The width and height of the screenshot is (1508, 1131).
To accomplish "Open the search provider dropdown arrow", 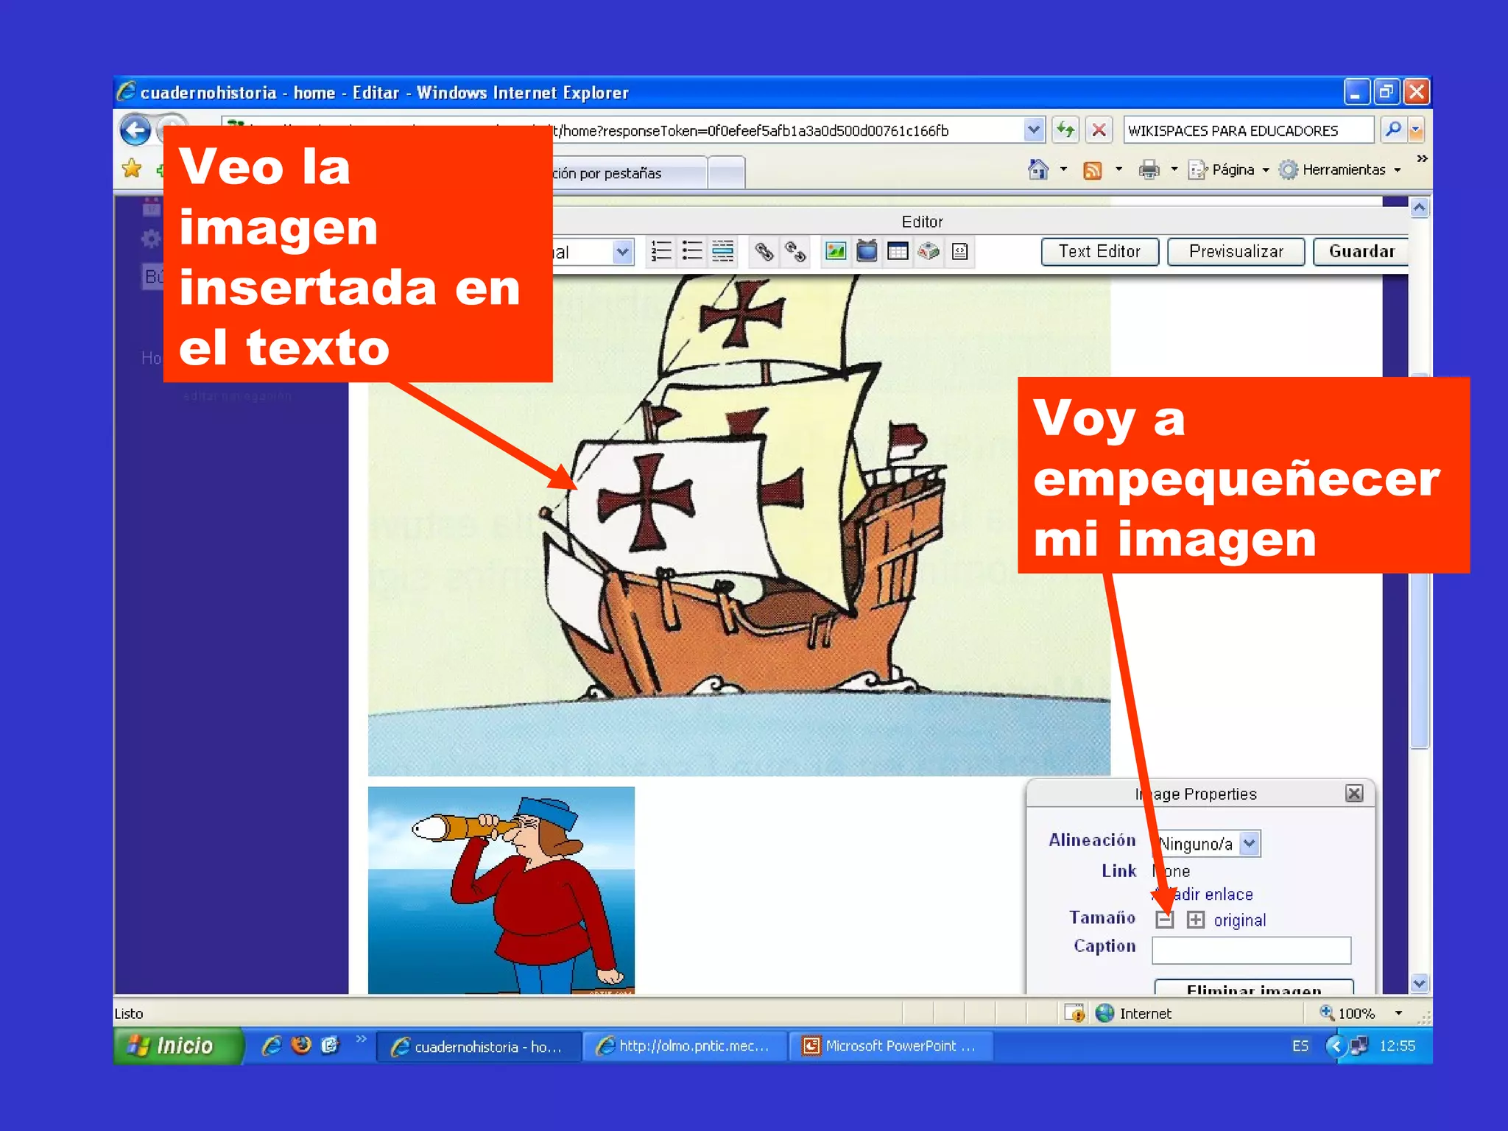I will 1415,130.
